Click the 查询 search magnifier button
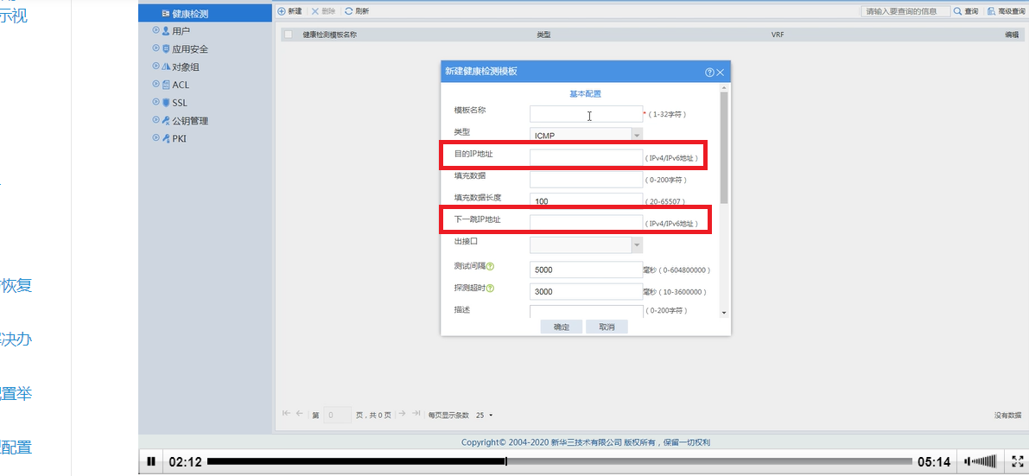 [966, 11]
